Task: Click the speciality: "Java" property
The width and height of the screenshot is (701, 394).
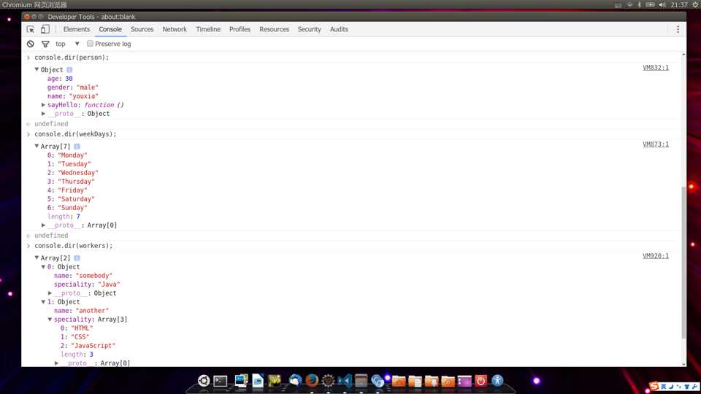Action: pos(87,285)
